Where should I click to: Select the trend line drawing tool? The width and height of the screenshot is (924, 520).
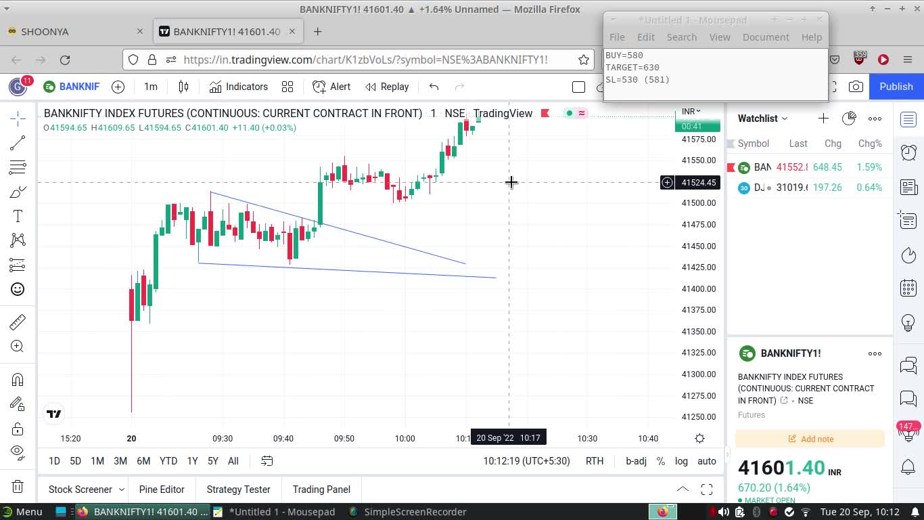coord(18,143)
